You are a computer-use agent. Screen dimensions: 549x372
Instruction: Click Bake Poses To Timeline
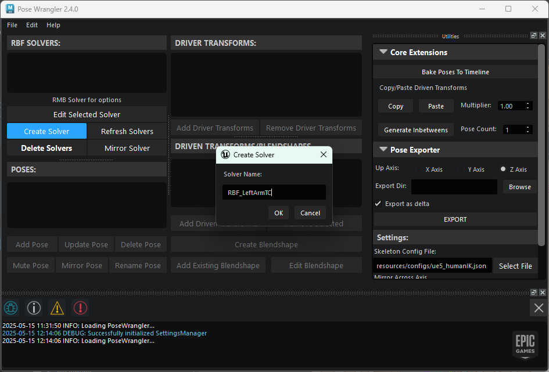[455, 72]
